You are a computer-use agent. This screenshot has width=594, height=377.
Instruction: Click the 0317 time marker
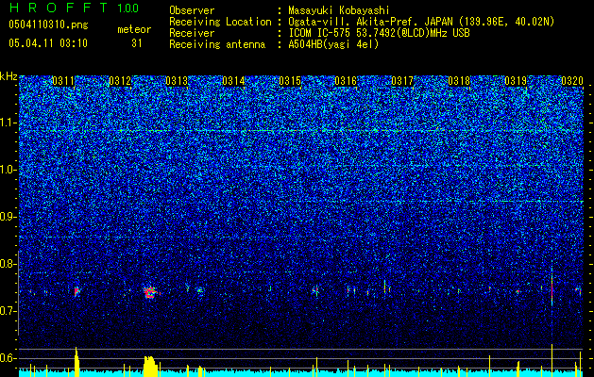pyautogui.click(x=402, y=81)
